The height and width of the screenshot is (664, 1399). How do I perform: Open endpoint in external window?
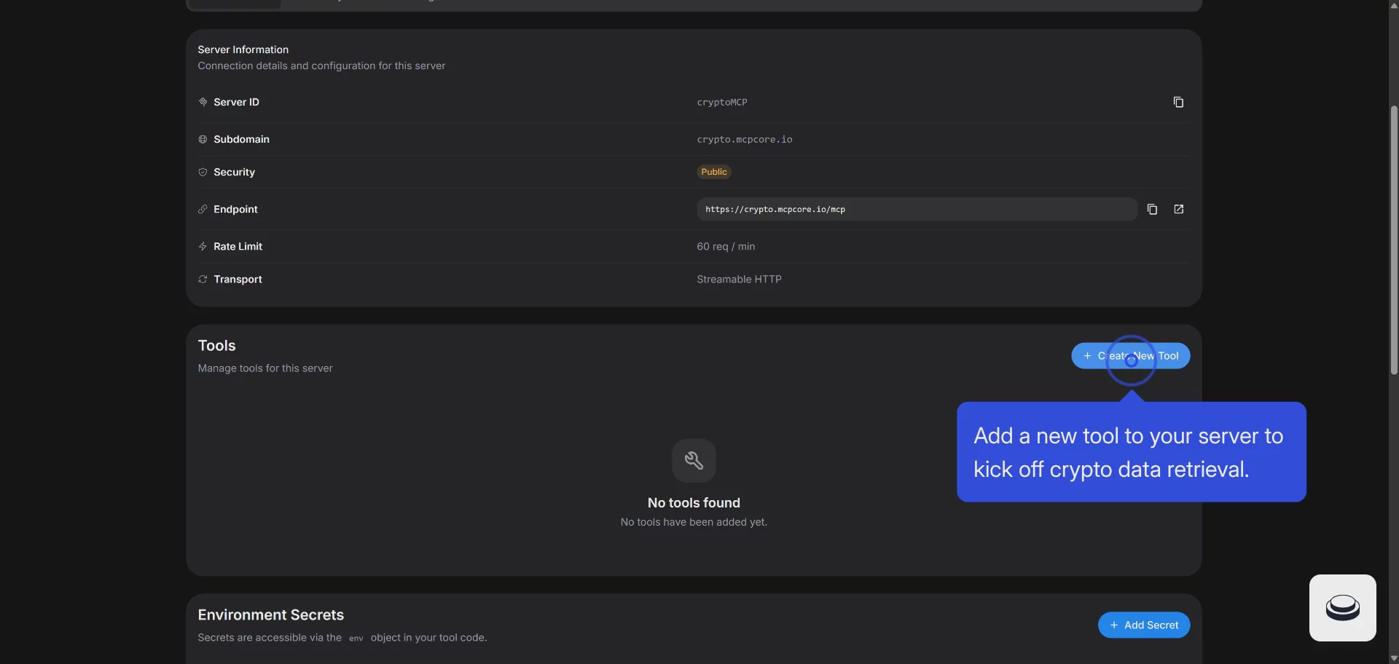coord(1178,210)
